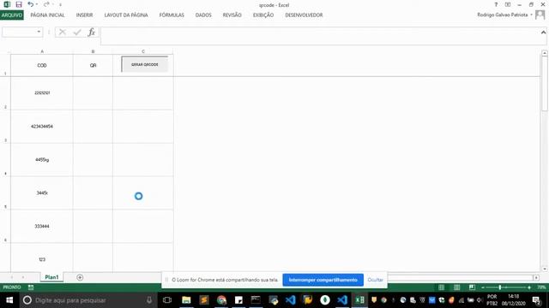This screenshot has width=549, height=308.
Task: Open the Undo history dropdown arrow
Action: tap(37, 4)
